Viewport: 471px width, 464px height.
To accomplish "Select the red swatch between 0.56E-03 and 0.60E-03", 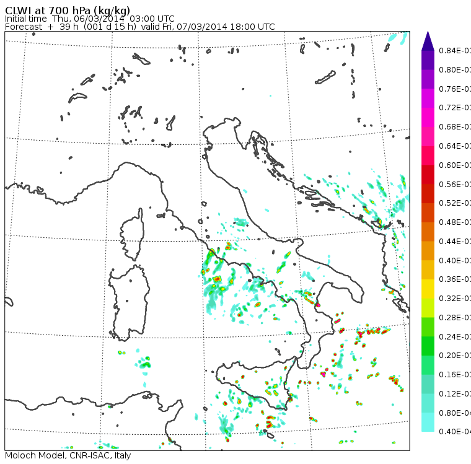I will pos(428,175).
